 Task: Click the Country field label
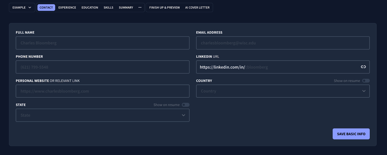pos(204,81)
